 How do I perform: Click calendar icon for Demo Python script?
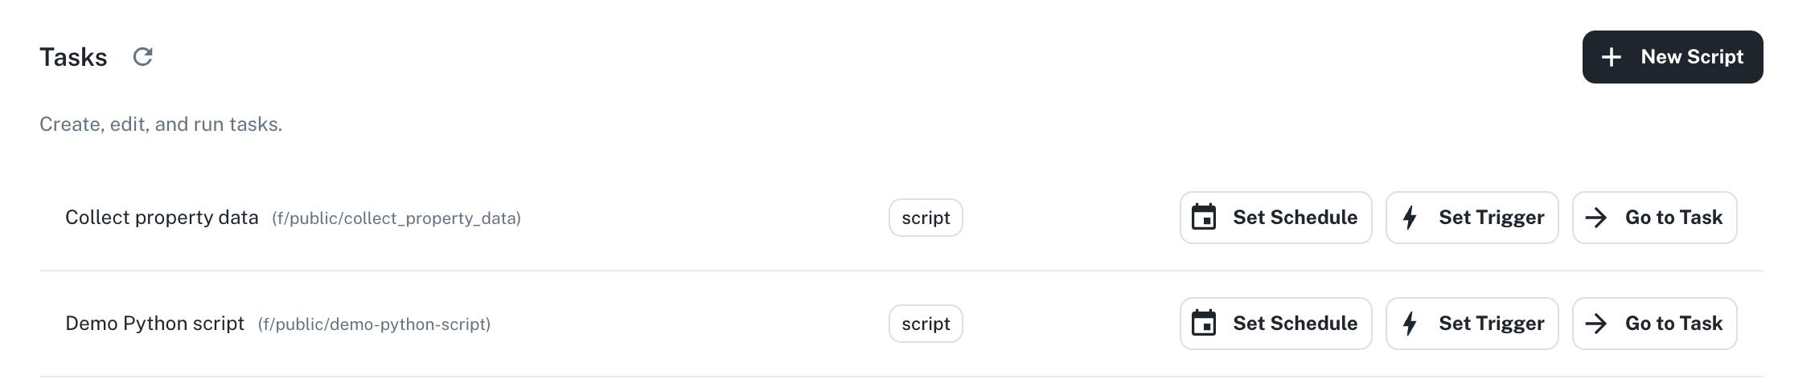(x=1204, y=324)
